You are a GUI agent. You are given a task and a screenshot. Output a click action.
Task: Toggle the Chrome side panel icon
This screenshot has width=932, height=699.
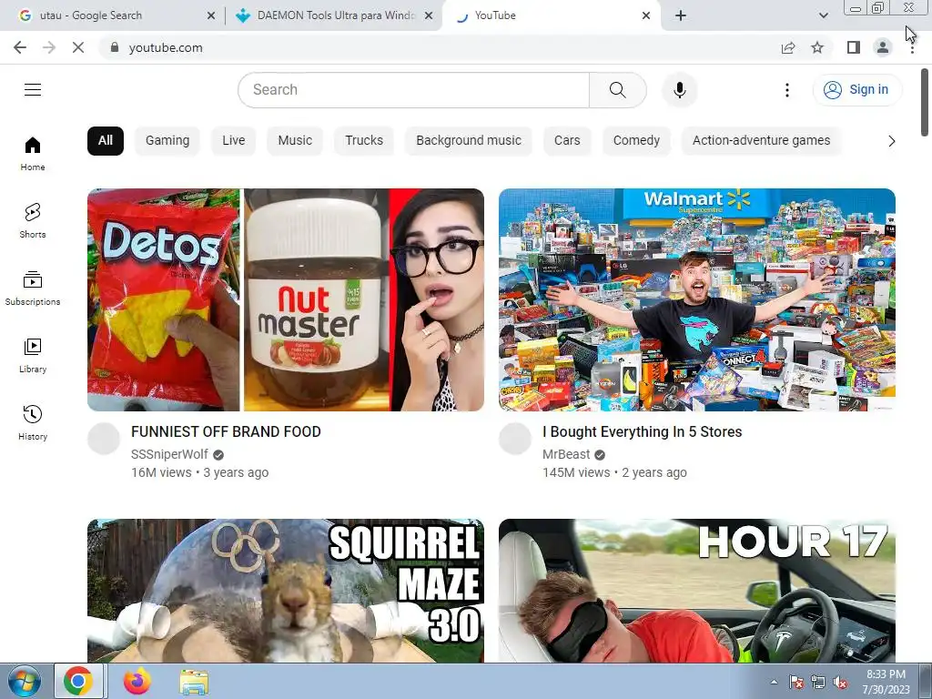[854, 47]
